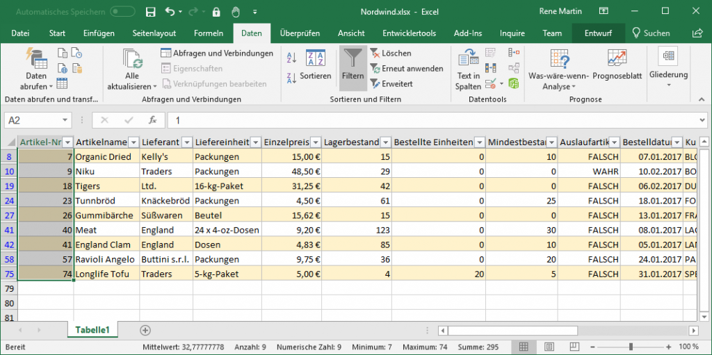Click the fx insert function icon

152,120
